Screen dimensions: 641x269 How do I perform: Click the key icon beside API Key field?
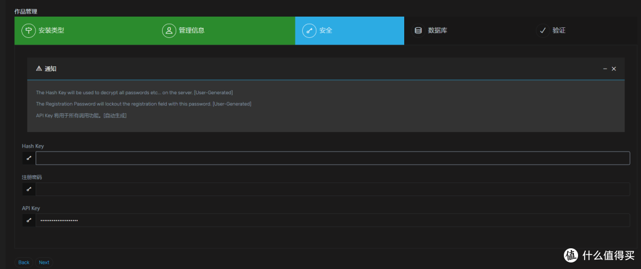pos(28,220)
